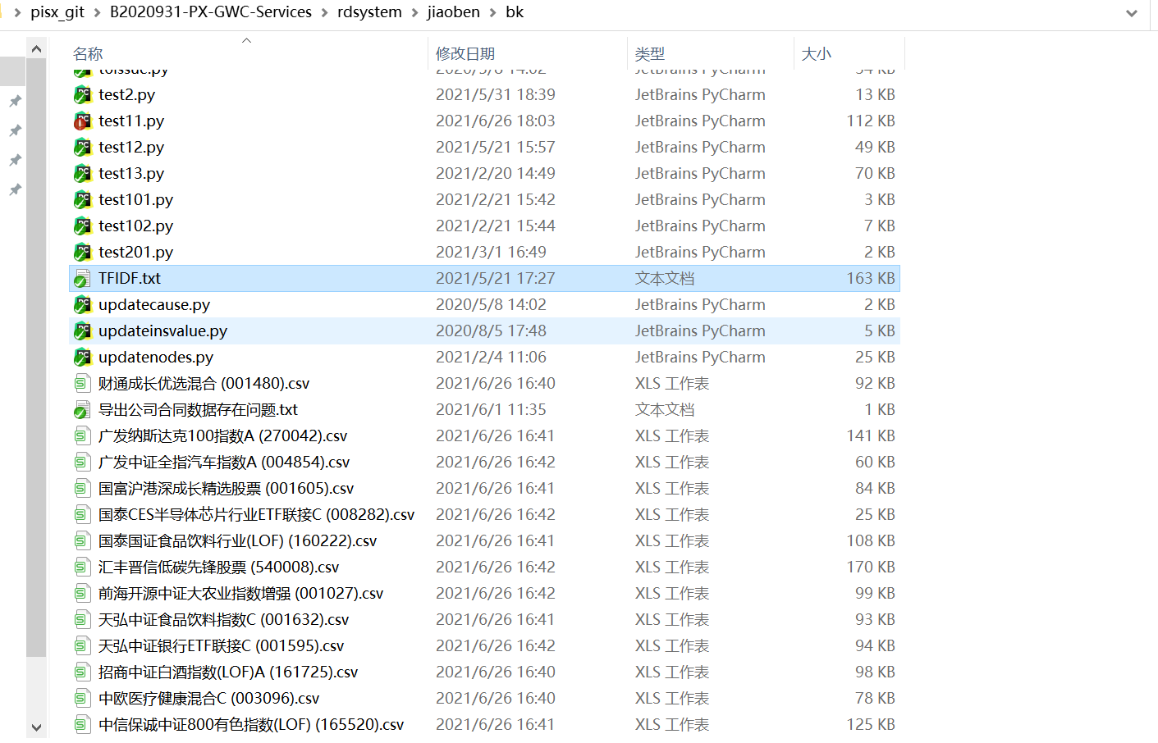Click the 国富沪港深成长精选股票 csv icon
1158x743 pixels.
point(82,488)
